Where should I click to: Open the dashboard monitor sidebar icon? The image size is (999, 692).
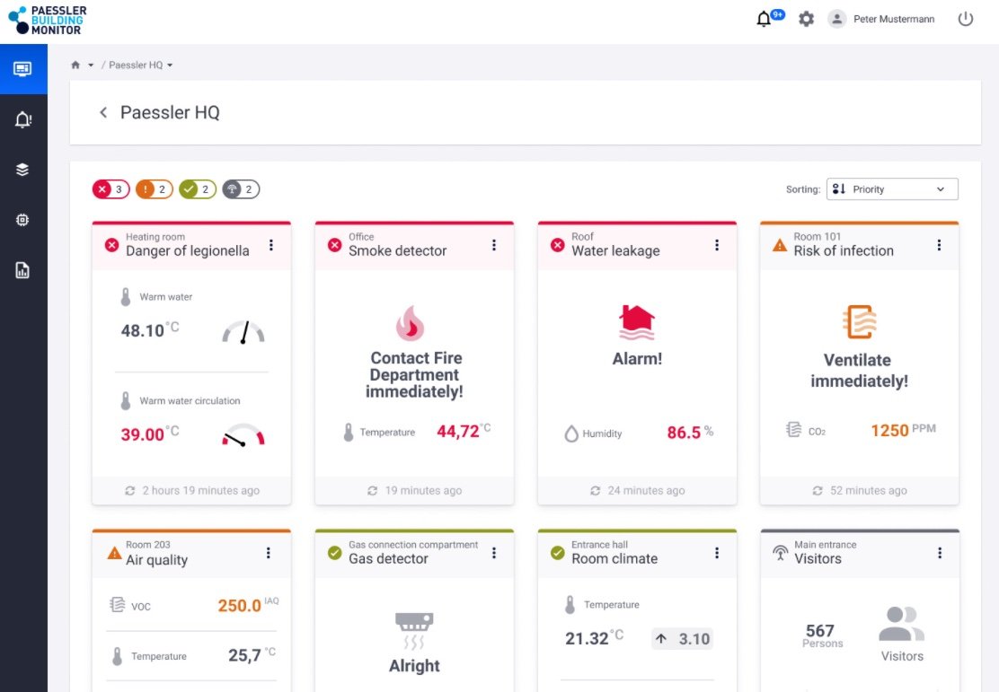tap(23, 69)
